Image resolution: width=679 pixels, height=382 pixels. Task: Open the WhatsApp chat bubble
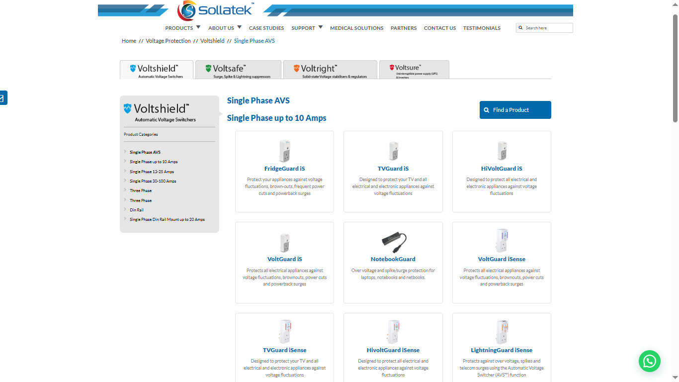pyautogui.click(x=649, y=361)
